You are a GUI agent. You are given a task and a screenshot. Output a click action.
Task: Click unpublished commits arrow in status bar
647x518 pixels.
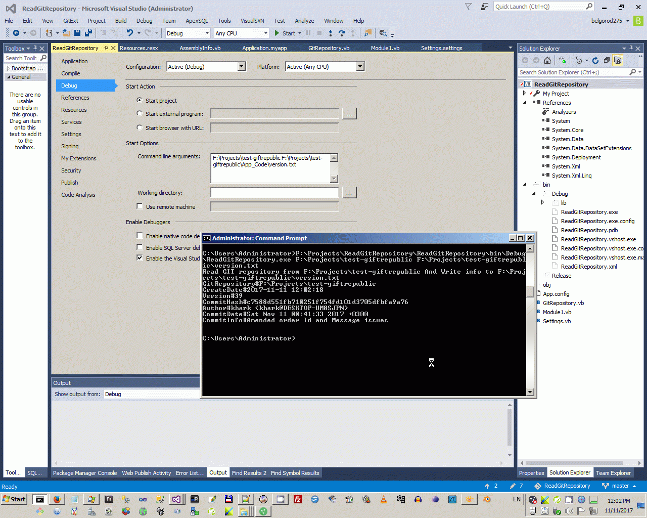pyautogui.click(x=487, y=486)
